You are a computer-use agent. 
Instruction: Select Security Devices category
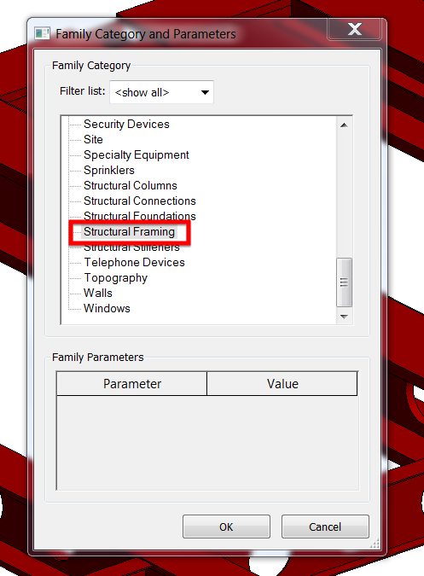[x=126, y=125]
